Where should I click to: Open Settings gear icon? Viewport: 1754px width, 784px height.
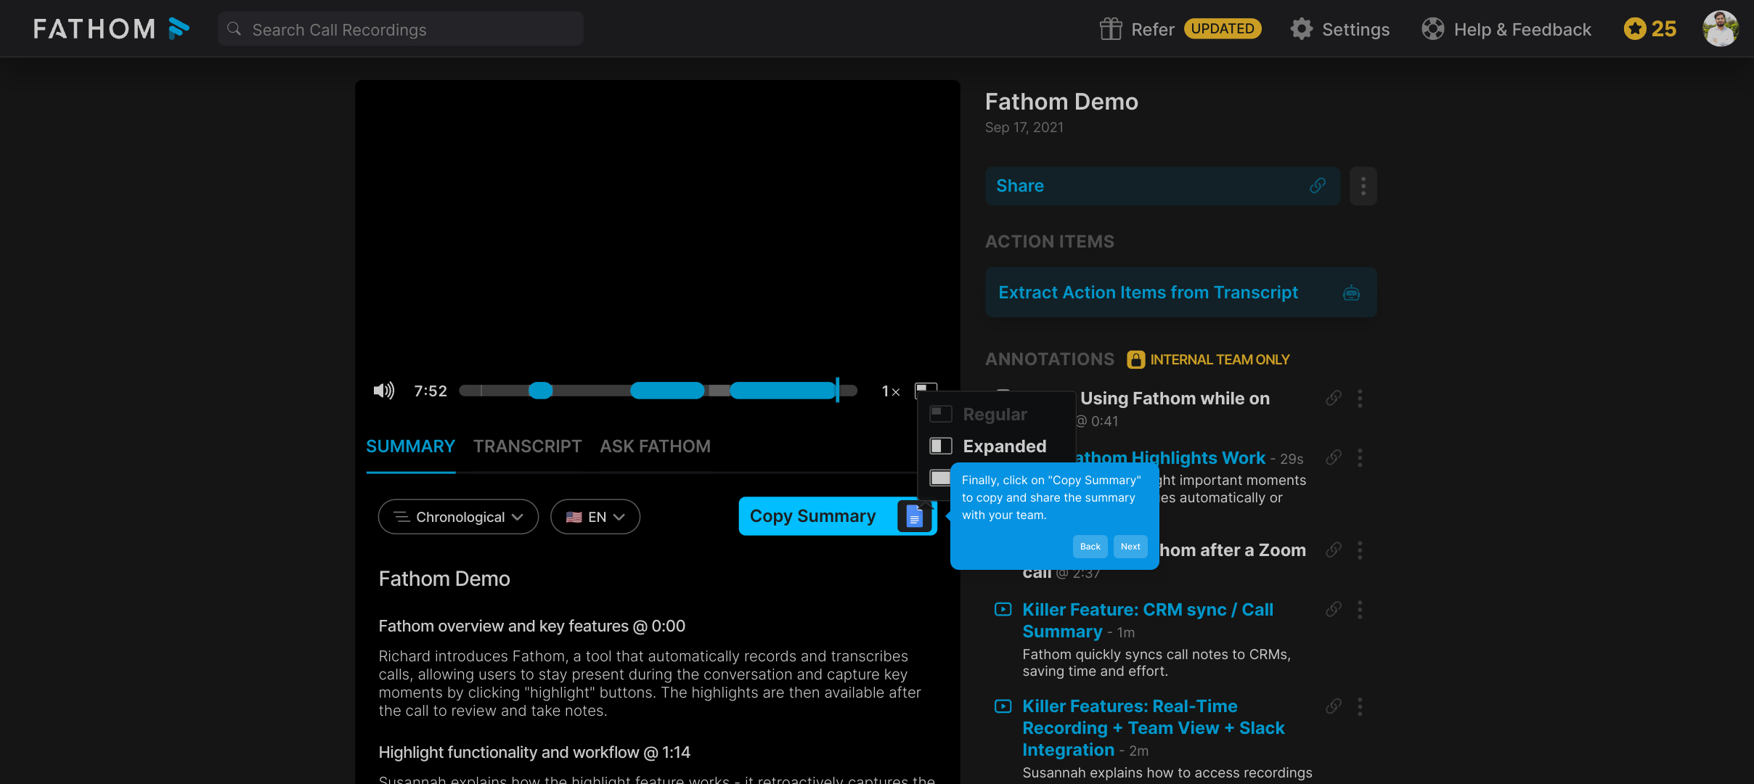click(x=1302, y=29)
